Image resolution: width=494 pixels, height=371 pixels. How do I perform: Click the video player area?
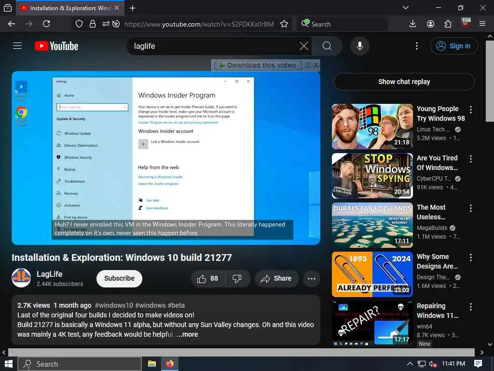(x=166, y=158)
